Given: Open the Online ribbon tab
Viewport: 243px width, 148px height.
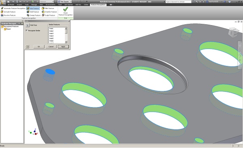Looking at the screenshot, I should coord(86,4).
